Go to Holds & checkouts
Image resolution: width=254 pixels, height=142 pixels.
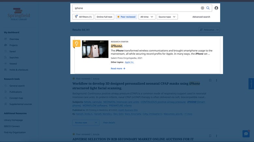pyautogui.click(x=19, y=70)
